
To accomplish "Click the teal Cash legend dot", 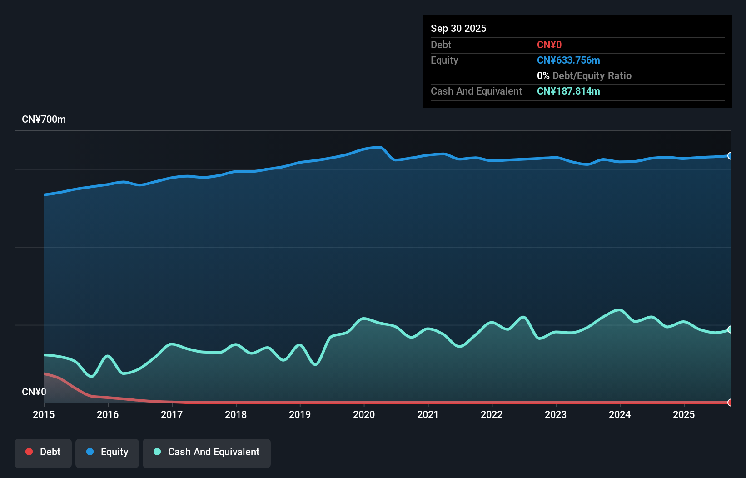I will [157, 452].
